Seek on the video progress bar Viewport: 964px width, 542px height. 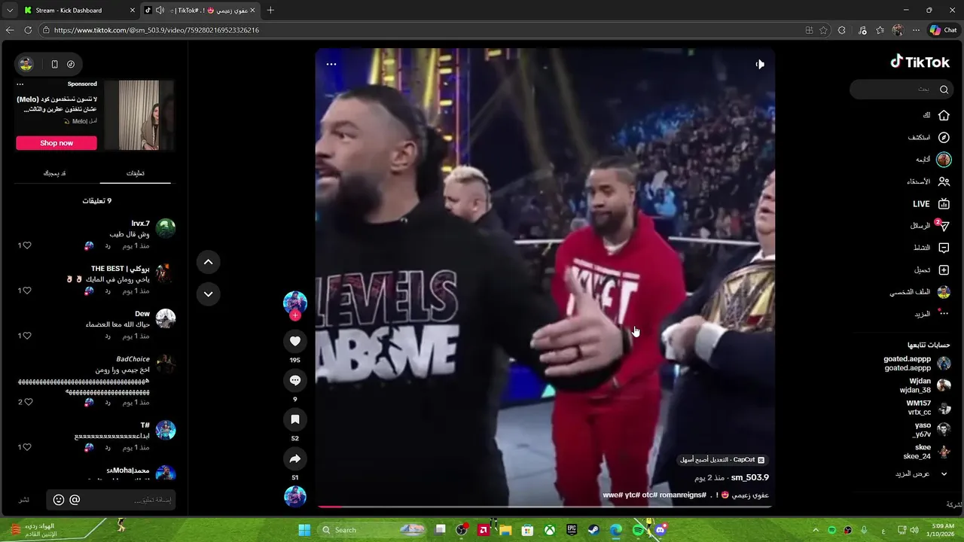[545, 507]
